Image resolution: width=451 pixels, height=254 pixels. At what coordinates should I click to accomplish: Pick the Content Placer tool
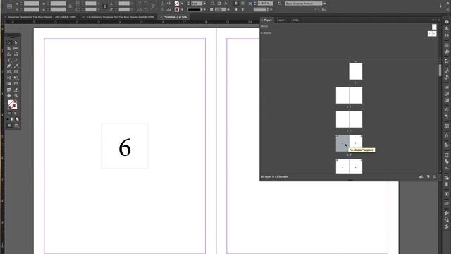click(x=16, y=54)
